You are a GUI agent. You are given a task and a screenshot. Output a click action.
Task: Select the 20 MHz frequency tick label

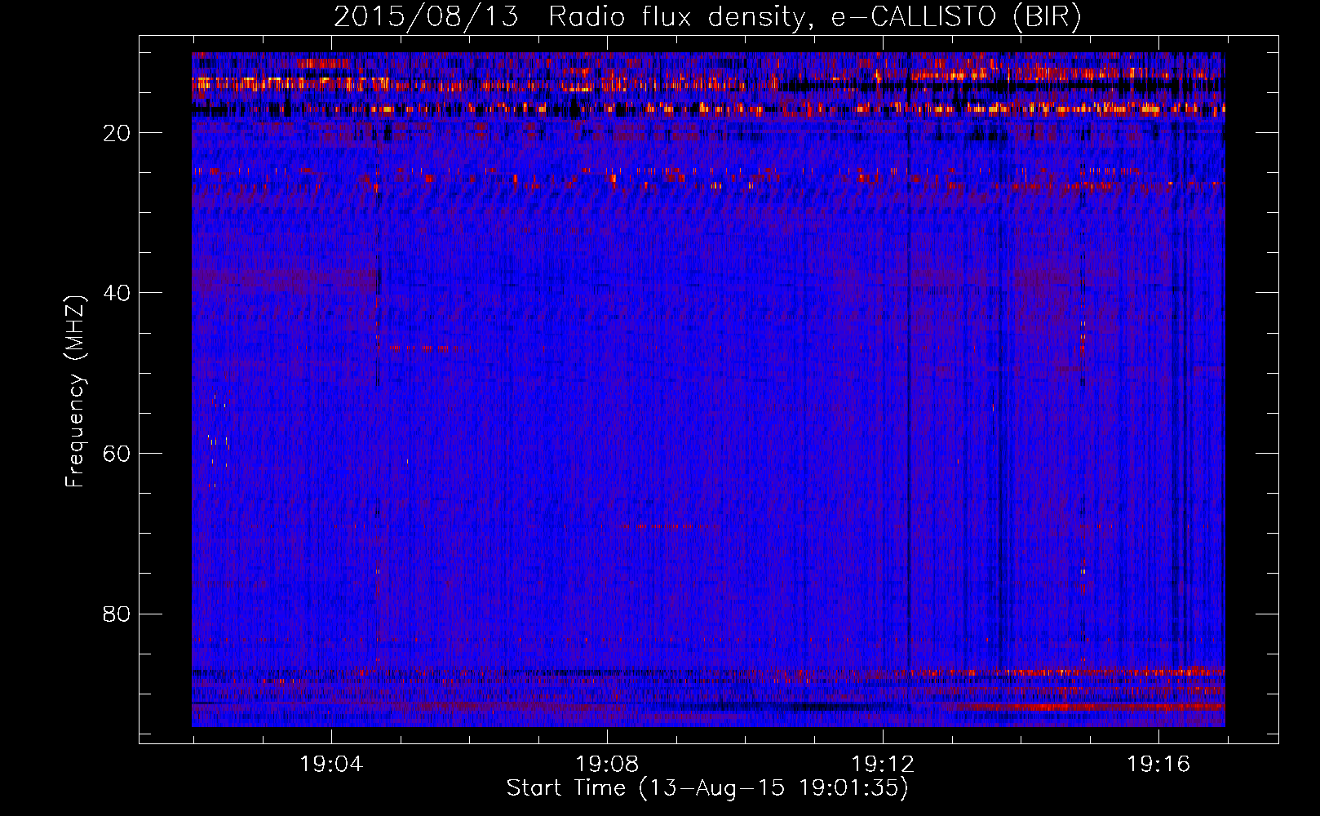pyautogui.click(x=117, y=133)
